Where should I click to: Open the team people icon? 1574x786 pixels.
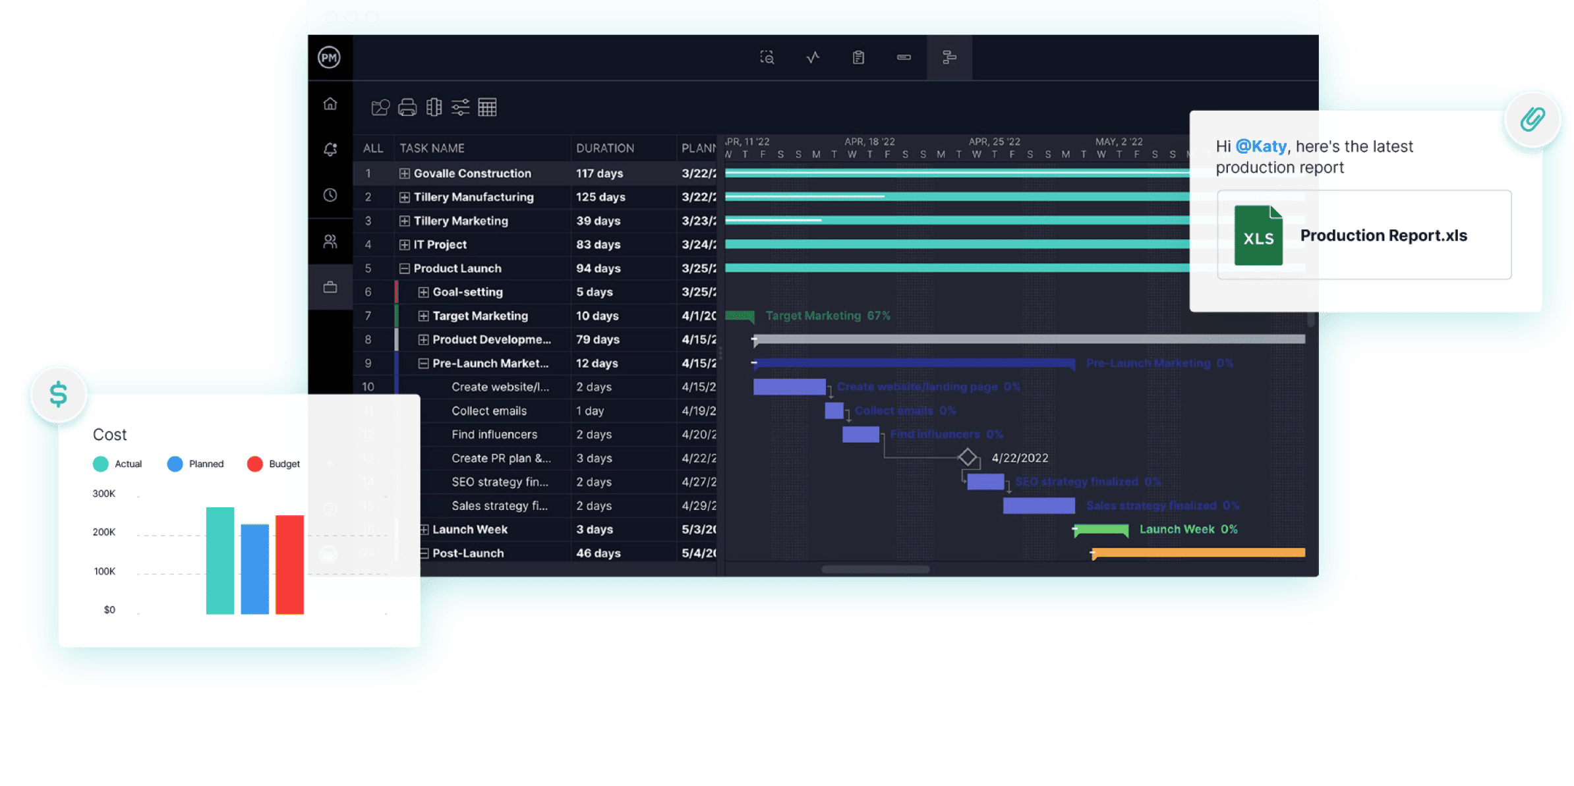click(x=330, y=241)
